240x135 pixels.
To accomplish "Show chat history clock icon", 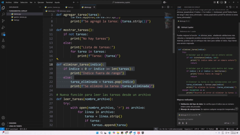I will point(230,7).
